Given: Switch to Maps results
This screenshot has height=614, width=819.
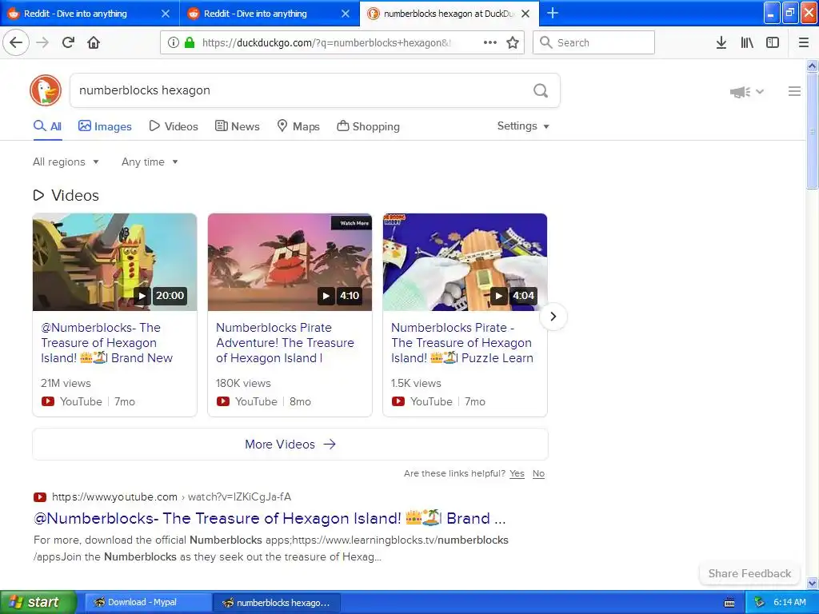Looking at the screenshot, I should point(298,126).
